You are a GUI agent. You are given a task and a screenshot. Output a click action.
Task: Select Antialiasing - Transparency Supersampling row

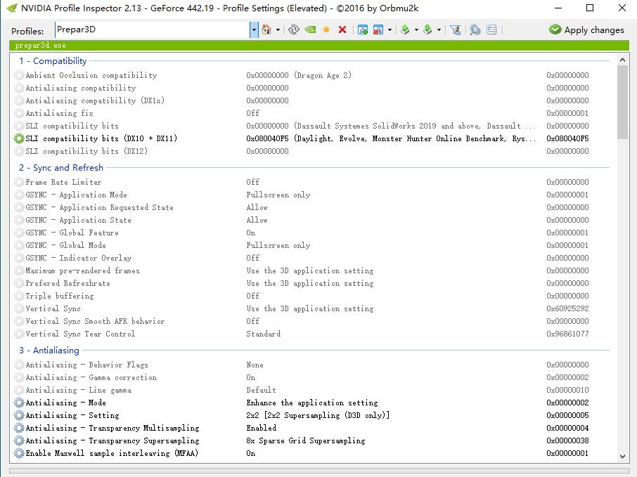point(112,440)
